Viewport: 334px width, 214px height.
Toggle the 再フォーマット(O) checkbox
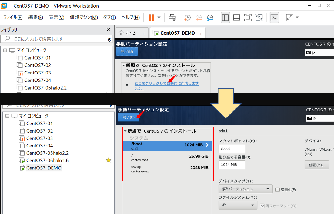[x=262, y=206]
